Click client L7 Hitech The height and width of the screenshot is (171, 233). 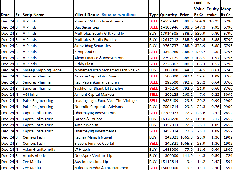click(82, 149)
